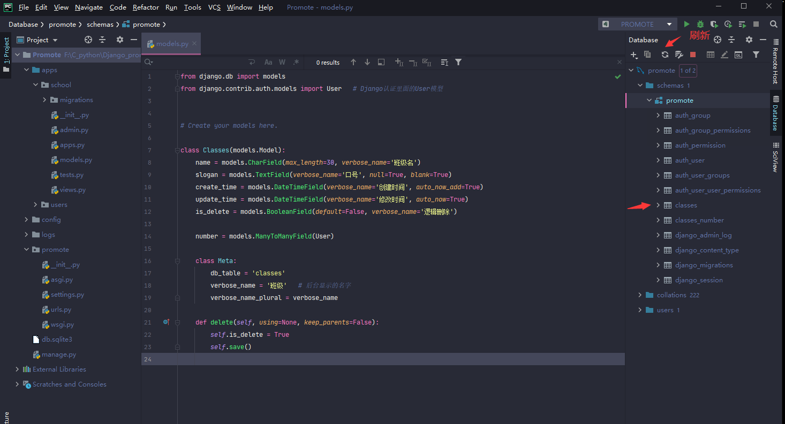Expand the migrations folder
This screenshot has height=424, width=785.
tap(45, 100)
